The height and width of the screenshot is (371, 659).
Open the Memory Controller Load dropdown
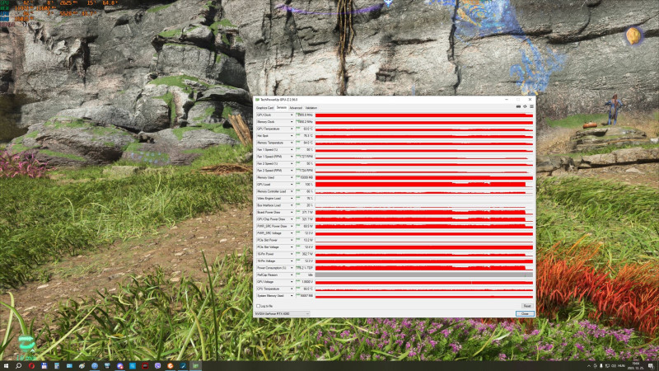click(292, 192)
